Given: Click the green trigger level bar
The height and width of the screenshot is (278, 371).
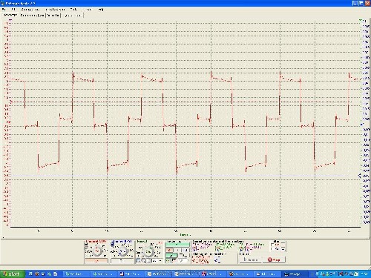Looking at the screenshot, I should click(177, 245).
